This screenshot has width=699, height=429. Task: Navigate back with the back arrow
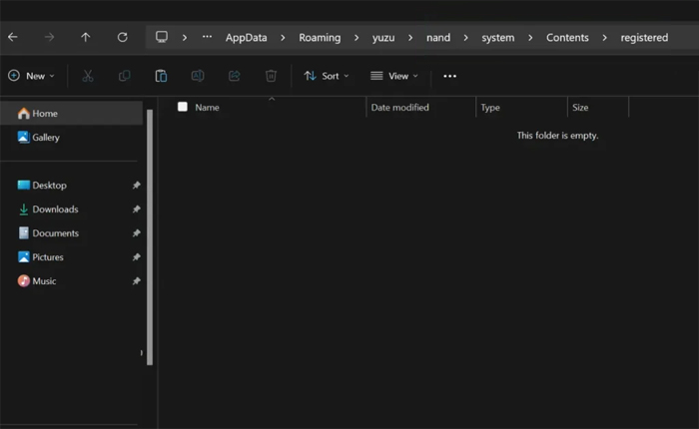13,37
